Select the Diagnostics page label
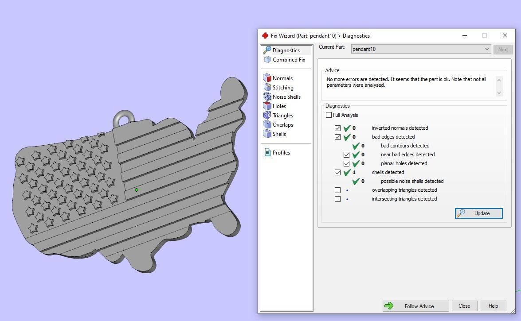The image size is (521, 321). pos(286,50)
